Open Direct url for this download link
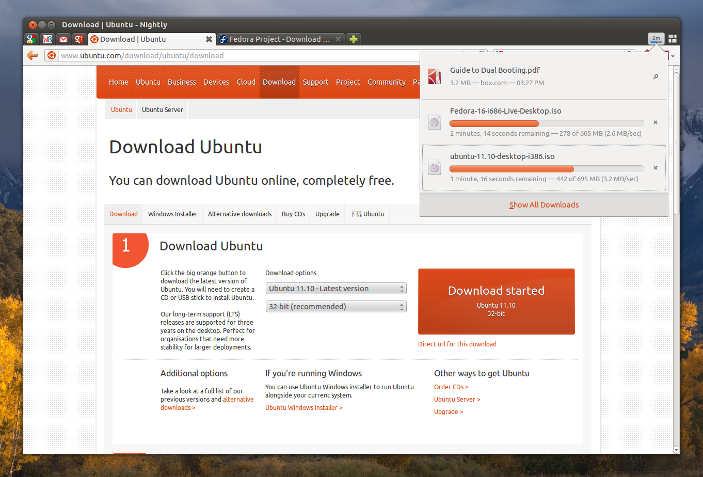 (x=457, y=344)
